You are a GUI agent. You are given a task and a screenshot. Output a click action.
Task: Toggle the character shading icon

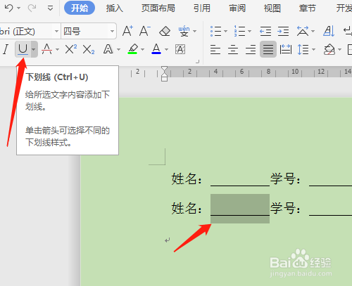180,49
